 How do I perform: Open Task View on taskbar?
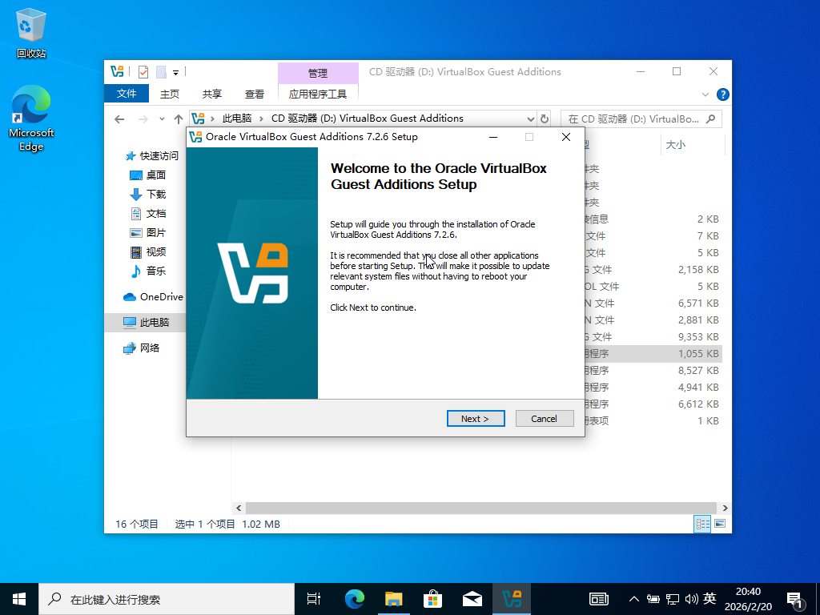[x=314, y=598]
